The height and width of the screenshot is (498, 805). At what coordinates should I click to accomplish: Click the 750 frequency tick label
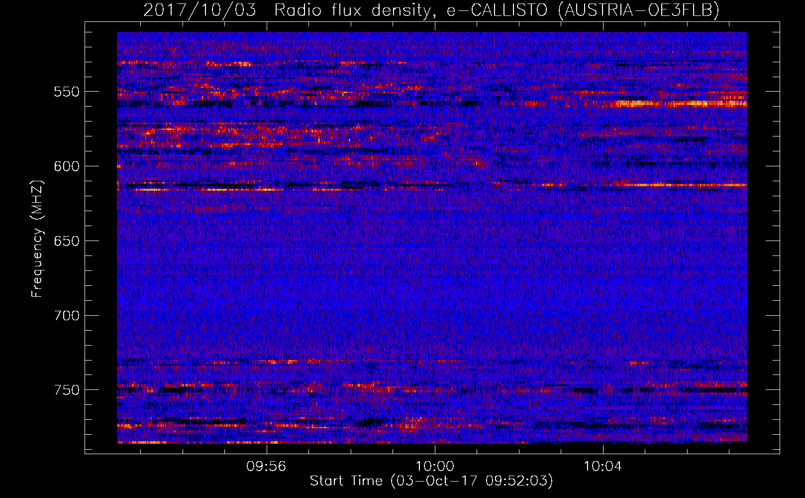pos(67,390)
